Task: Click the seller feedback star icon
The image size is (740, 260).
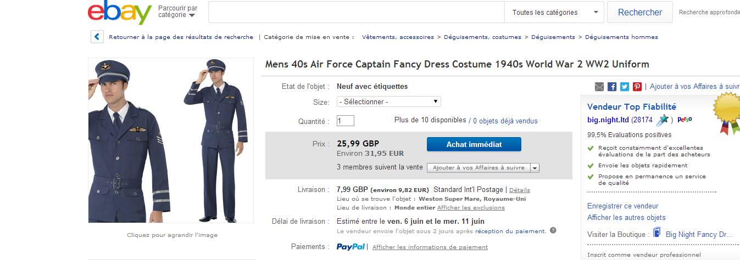Action: (664, 120)
